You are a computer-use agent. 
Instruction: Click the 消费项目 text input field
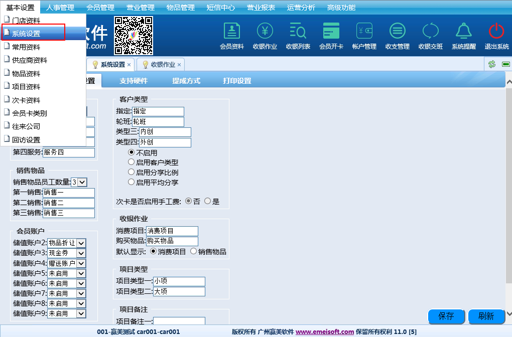tap(172, 231)
